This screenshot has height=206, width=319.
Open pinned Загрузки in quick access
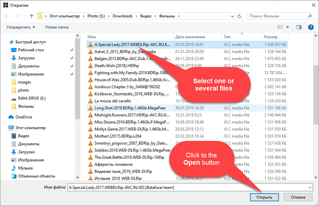click(x=26, y=58)
